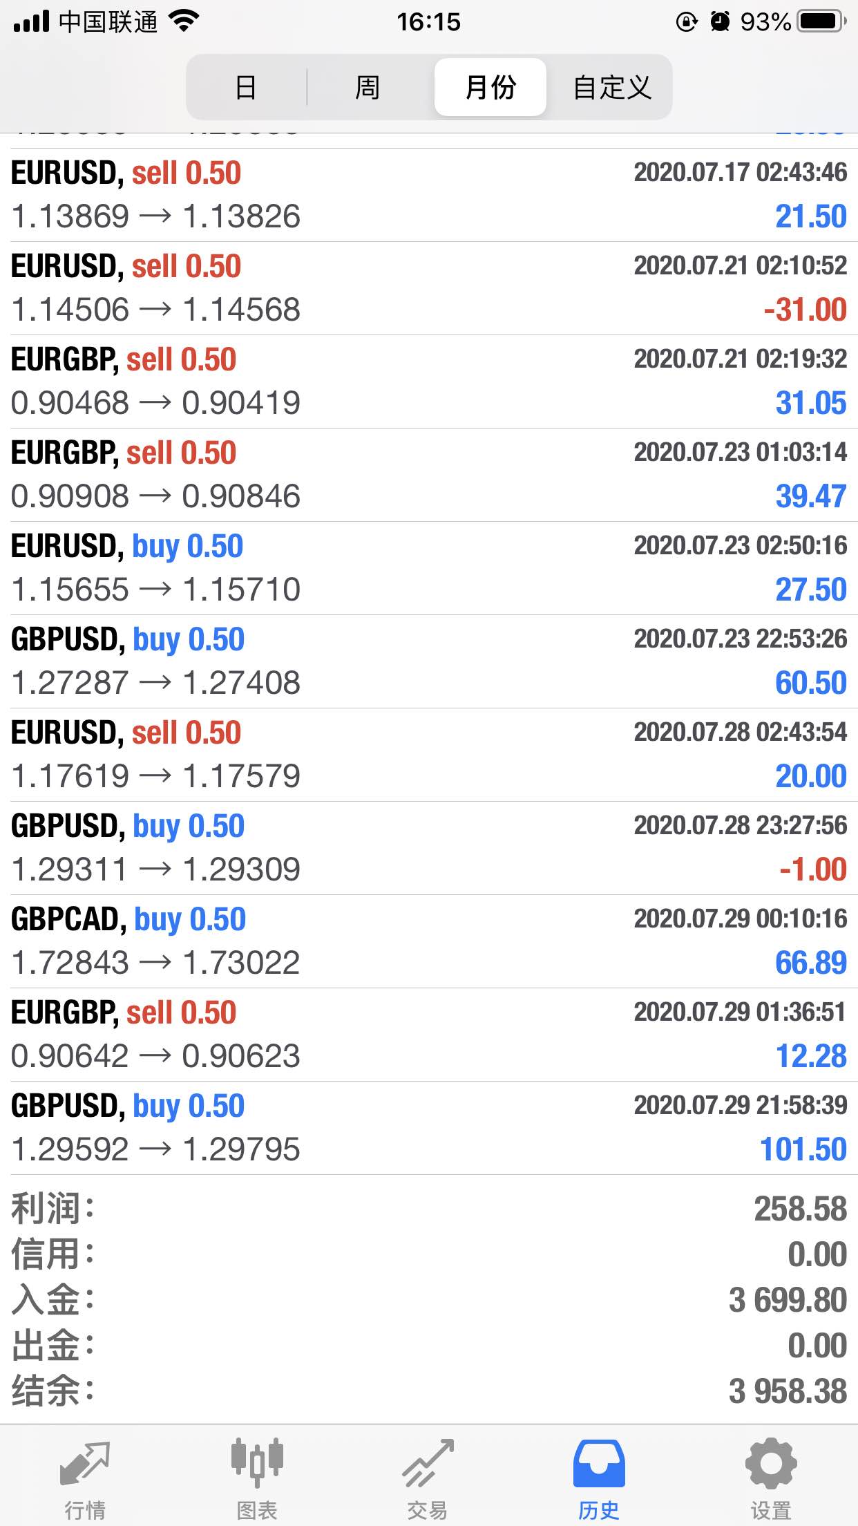Select the 日 day period segment
The image size is (858, 1526).
pyautogui.click(x=246, y=87)
